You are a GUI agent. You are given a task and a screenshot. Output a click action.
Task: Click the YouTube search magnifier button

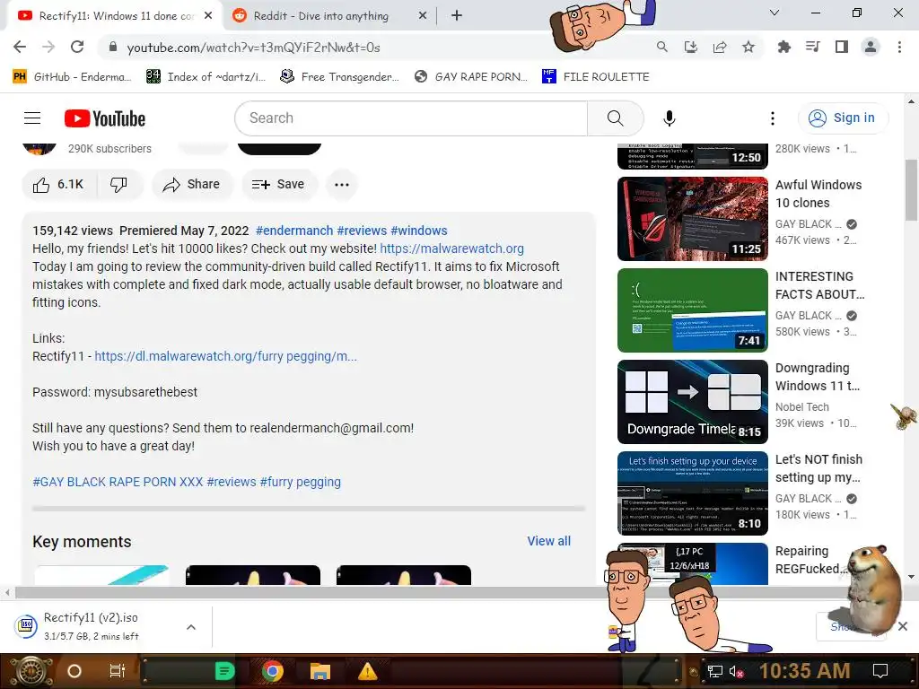616,118
